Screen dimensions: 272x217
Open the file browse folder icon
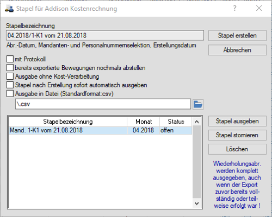point(198,104)
